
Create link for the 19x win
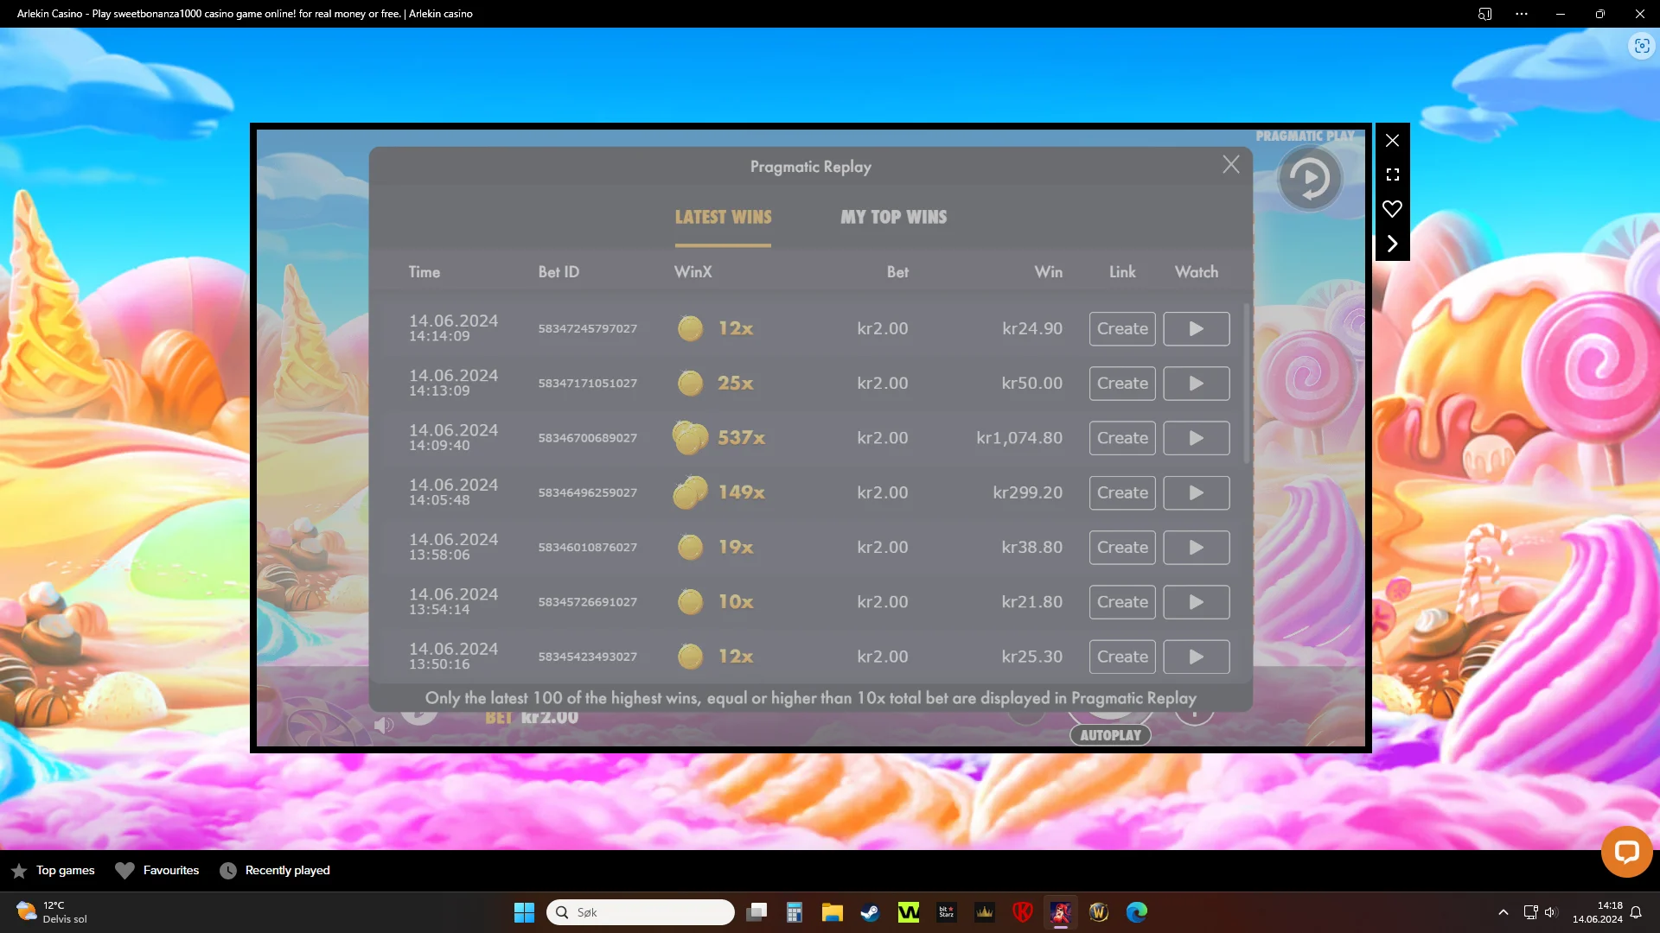pyautogui.click(x=1122, y=548)
